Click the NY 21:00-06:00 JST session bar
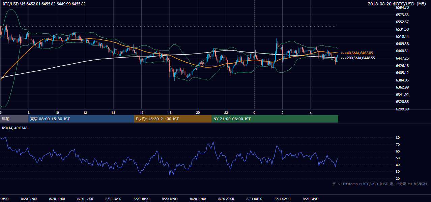 275,119
